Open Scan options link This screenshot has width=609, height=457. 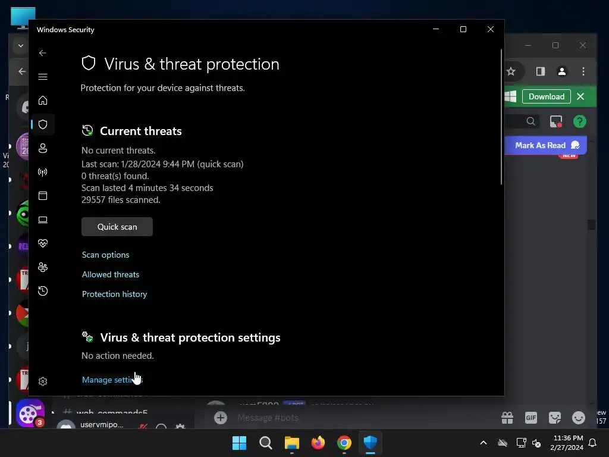(x=106, y=255)
